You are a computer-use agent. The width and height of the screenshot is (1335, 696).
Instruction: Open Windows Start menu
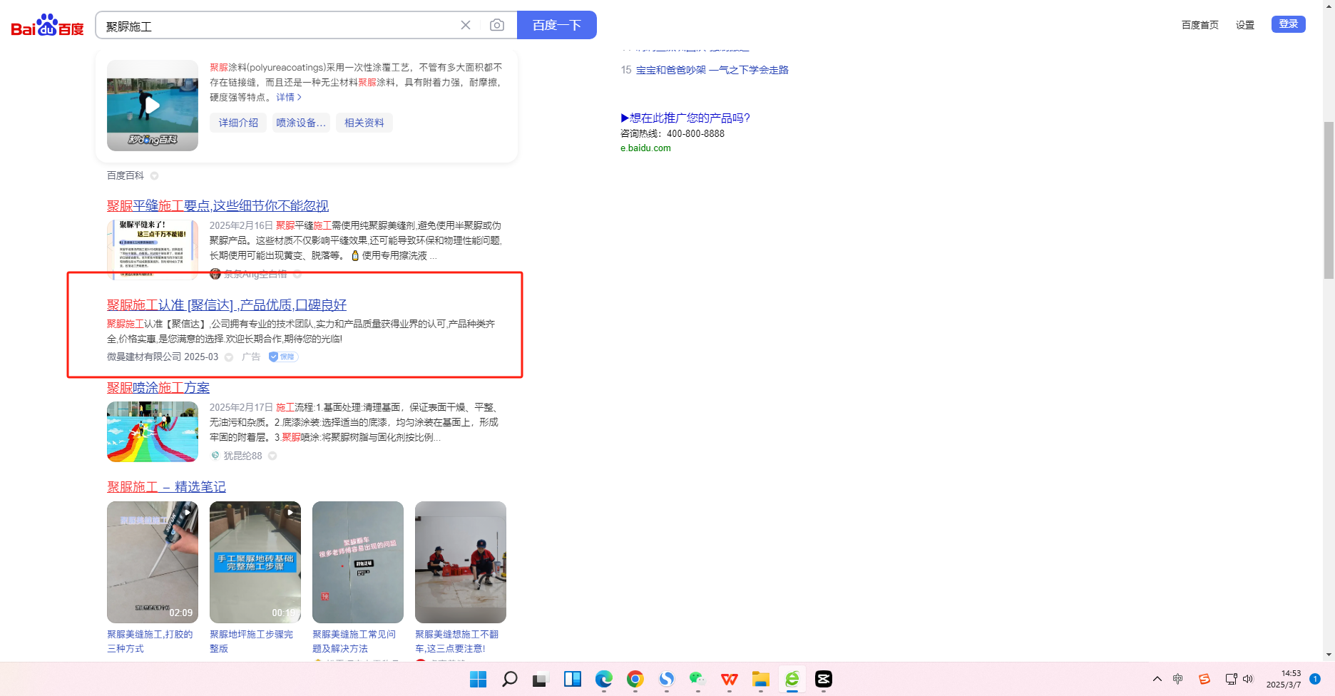click(479, 679)
